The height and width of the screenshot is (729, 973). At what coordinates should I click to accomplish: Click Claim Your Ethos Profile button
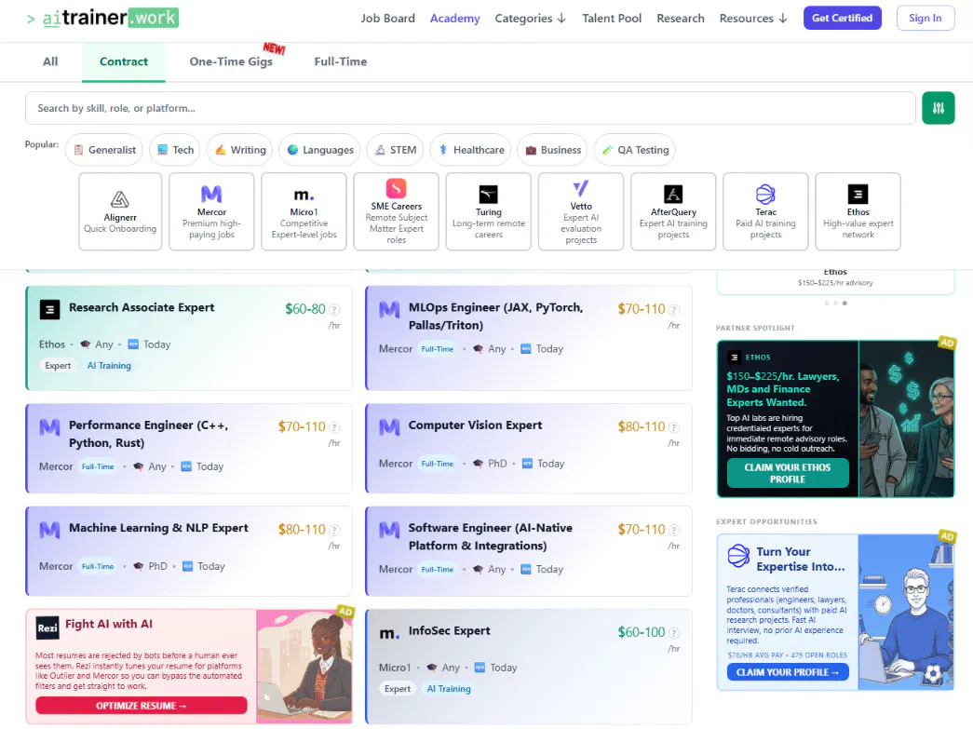coord(788,473)
